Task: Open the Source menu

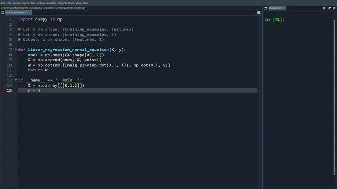Action: (25, 3)
